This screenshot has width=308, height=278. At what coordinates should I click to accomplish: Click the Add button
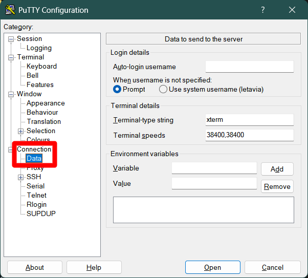coord(277,169)
